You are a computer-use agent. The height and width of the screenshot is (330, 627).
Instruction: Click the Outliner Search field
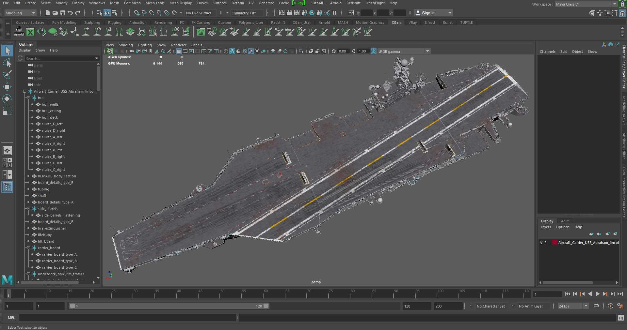[62, 58]
